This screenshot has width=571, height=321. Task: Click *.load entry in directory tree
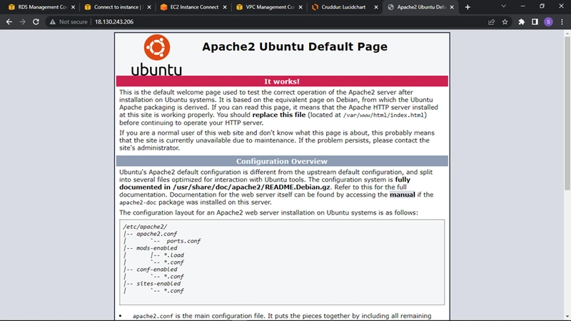pyautogui.click(x=173, y=255)
